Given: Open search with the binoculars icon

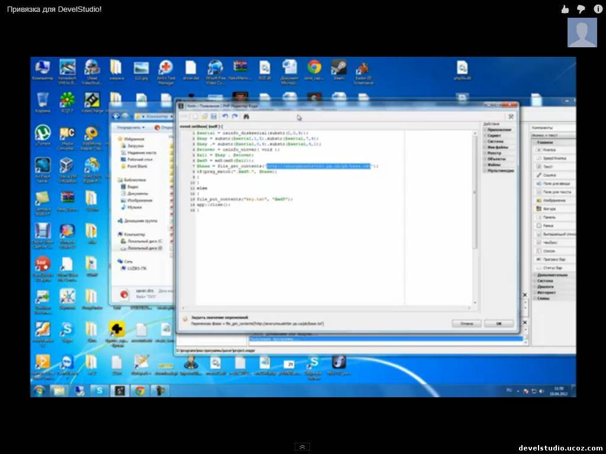Looking at the screenshot, I should [x=246, y=117].
